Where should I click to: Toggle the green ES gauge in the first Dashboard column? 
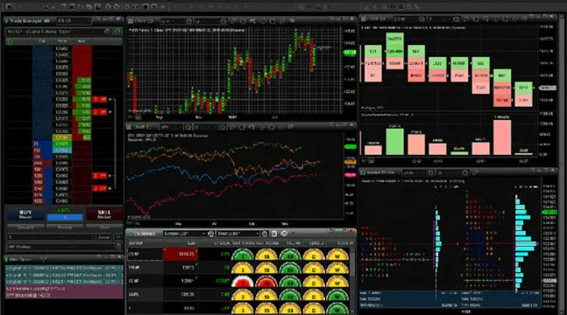(x=243, y=254)
